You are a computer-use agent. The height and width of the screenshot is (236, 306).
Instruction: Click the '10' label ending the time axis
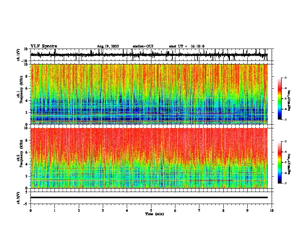tap(272, 211)
